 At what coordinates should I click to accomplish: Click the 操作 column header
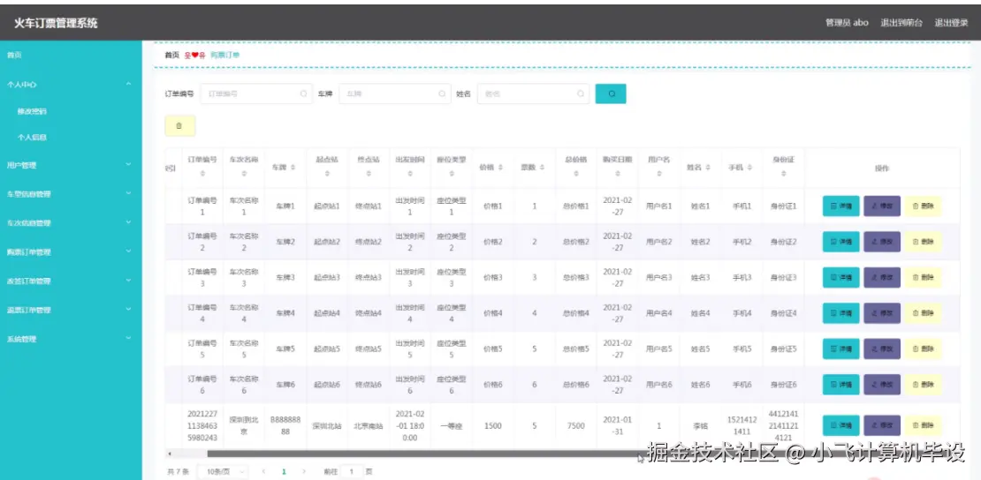[882, 169]
